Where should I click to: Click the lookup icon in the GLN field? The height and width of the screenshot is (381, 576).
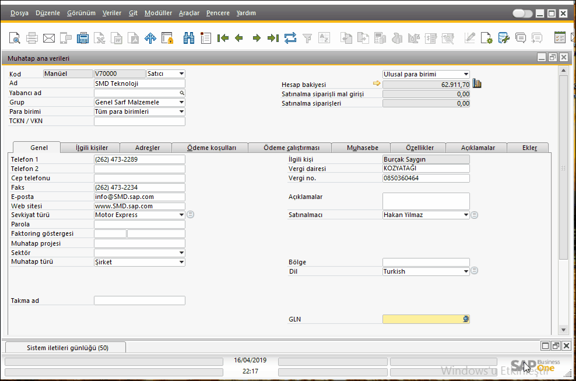click(x=465, y=319)
